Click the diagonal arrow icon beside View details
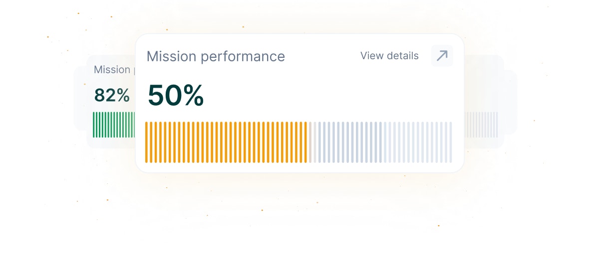This screenshot has height=276, width=590. point(442,56)
